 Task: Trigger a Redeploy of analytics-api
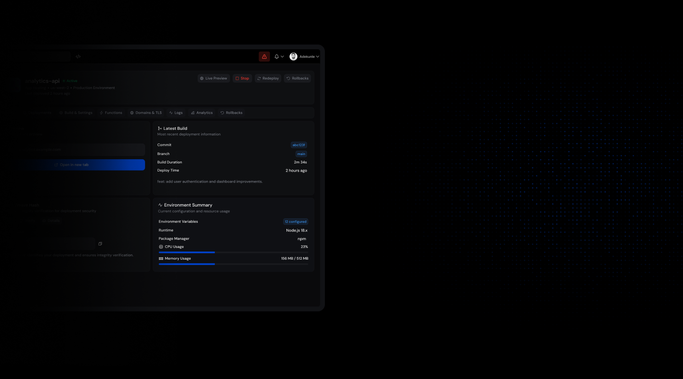(268, 78)
